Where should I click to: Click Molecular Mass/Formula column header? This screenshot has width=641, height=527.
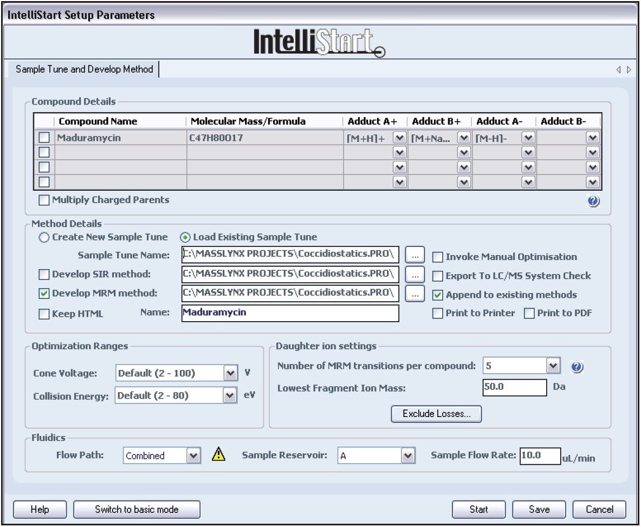coord(264,121)
